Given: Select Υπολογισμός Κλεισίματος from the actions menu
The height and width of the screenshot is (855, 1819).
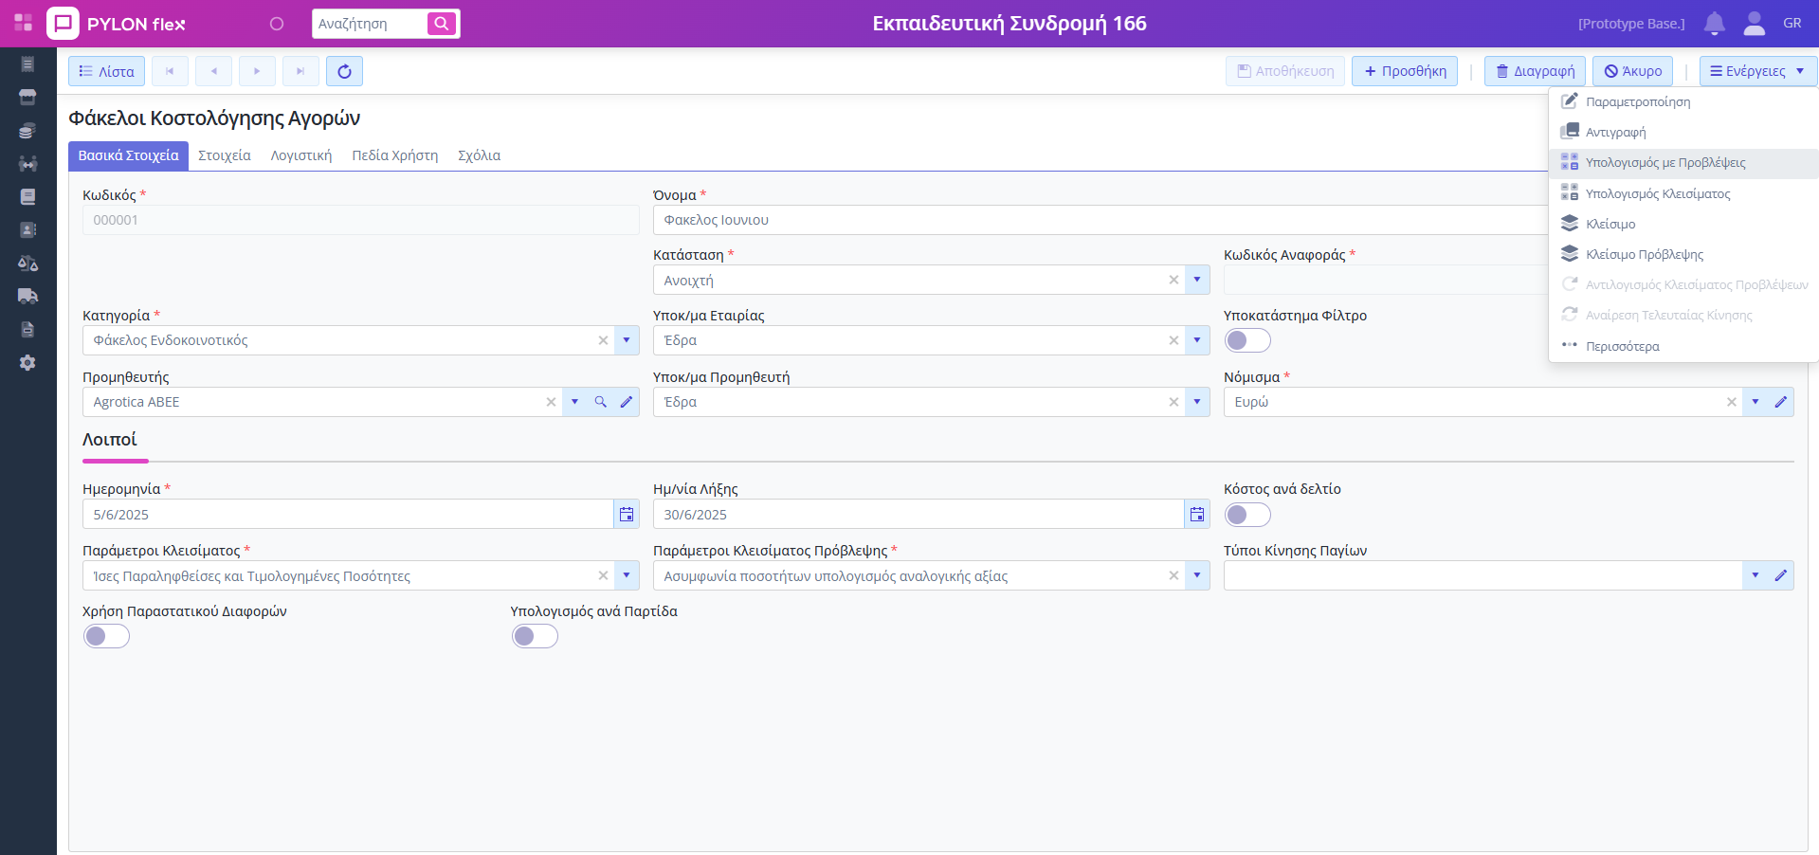Looking at the screenshot, I should 1657,193.
